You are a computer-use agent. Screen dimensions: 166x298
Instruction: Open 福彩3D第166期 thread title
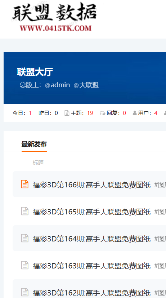91,185
